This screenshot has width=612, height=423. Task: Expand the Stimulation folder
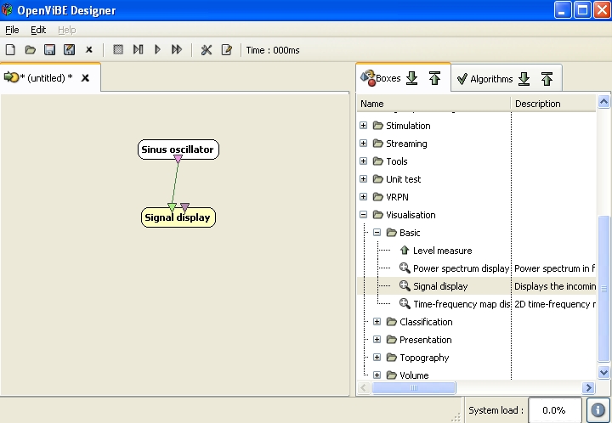click(x=364, y=126)
